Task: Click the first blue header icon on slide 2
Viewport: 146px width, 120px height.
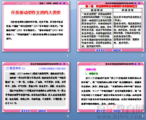Action: (135, 3)
